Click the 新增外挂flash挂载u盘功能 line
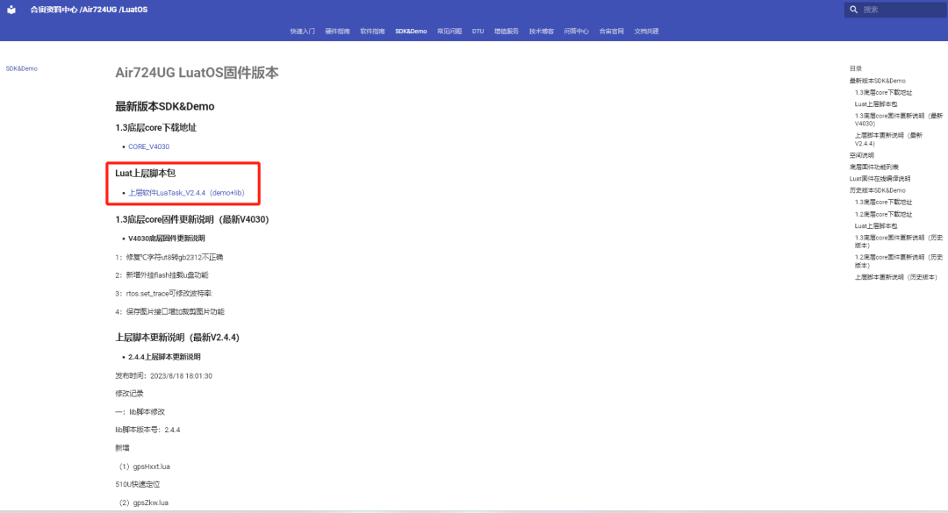 point(162,275)
